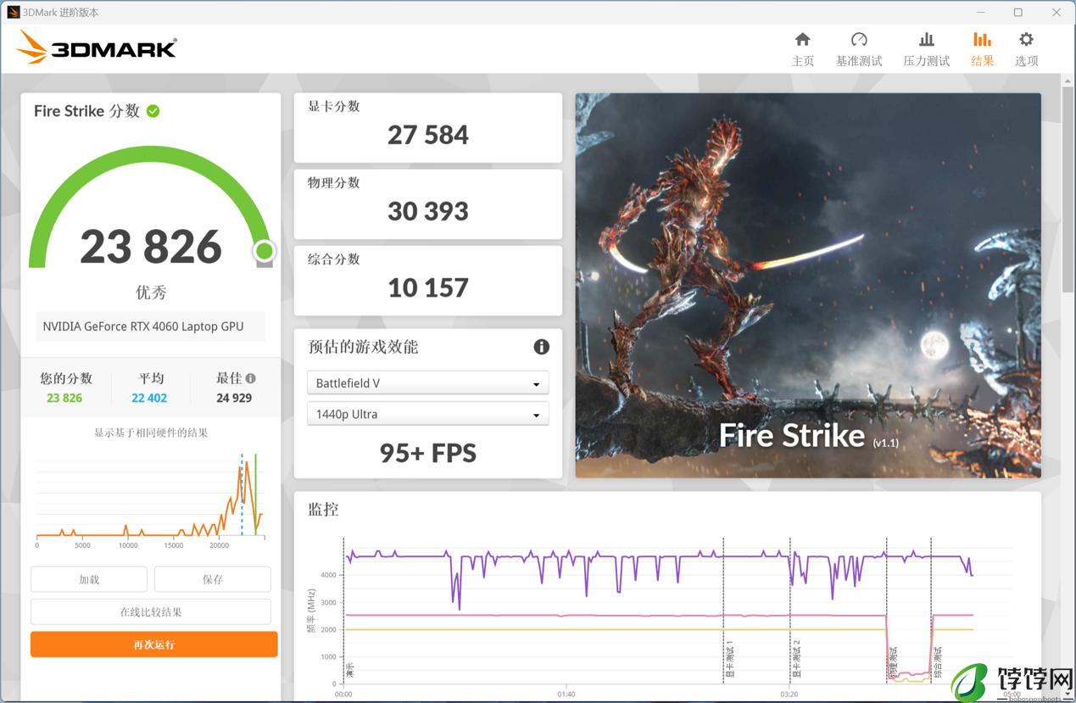Click the 3DMark logo
The width and height of the screenshot is (1076, 703).
pos(96,47)
